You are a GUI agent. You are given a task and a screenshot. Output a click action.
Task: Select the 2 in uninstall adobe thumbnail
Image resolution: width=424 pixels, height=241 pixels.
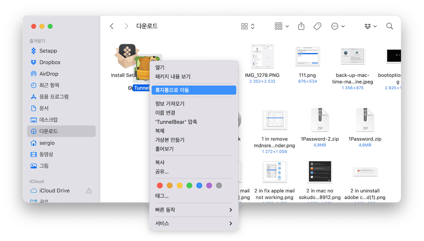pyautogui.click(x=365, y=171)
